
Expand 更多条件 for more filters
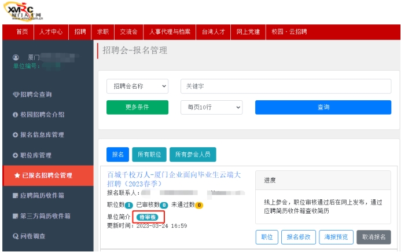137,107
